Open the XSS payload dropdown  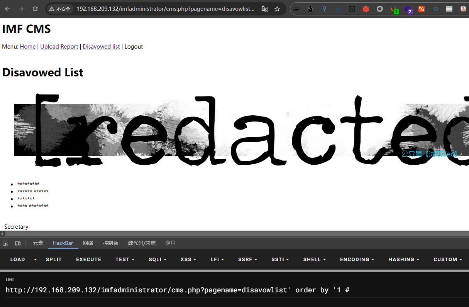click(188, 260)
